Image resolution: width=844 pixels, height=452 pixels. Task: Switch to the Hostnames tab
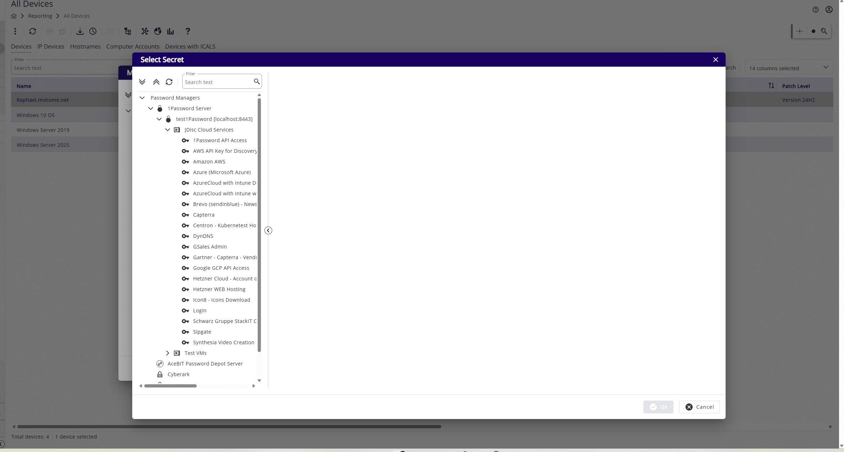coord(85,46)
